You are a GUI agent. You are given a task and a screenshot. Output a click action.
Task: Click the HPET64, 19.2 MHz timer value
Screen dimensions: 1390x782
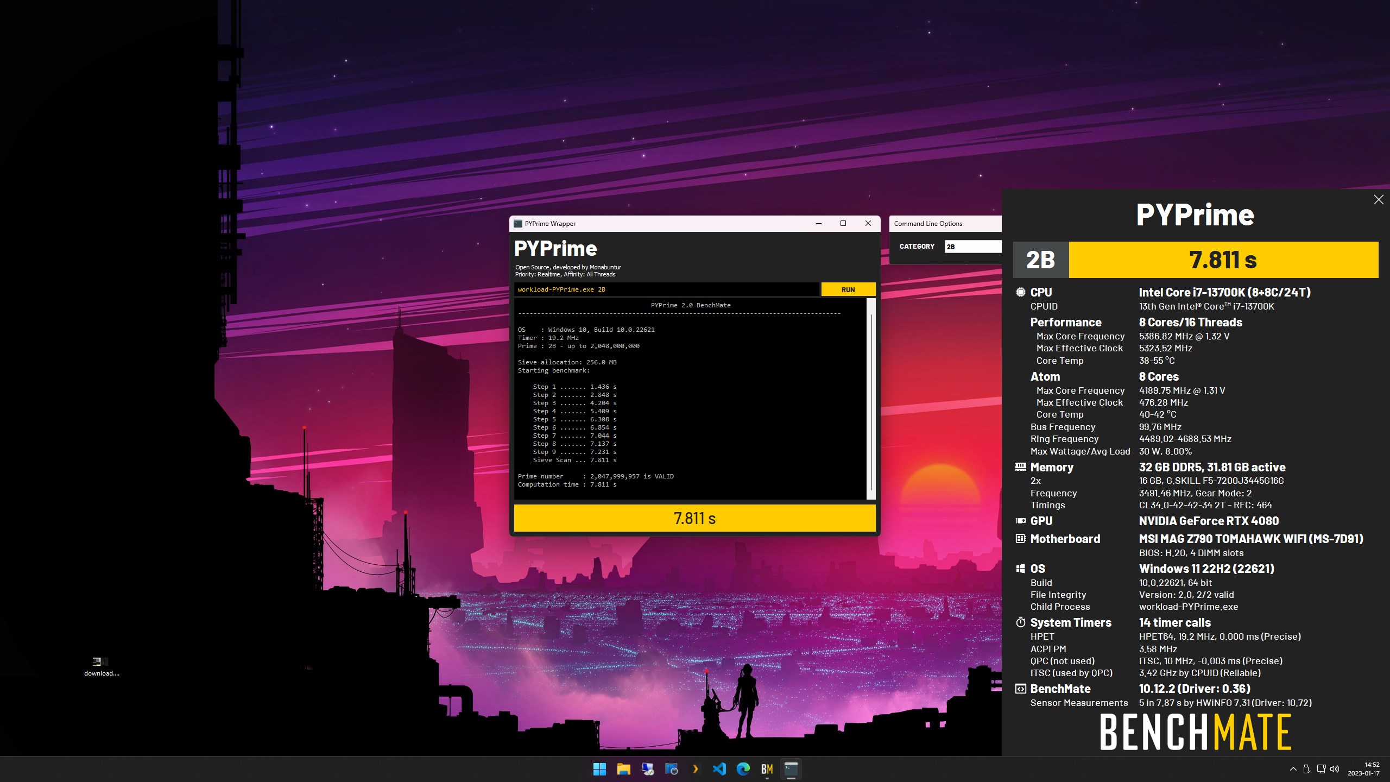tap(1220, 636)
